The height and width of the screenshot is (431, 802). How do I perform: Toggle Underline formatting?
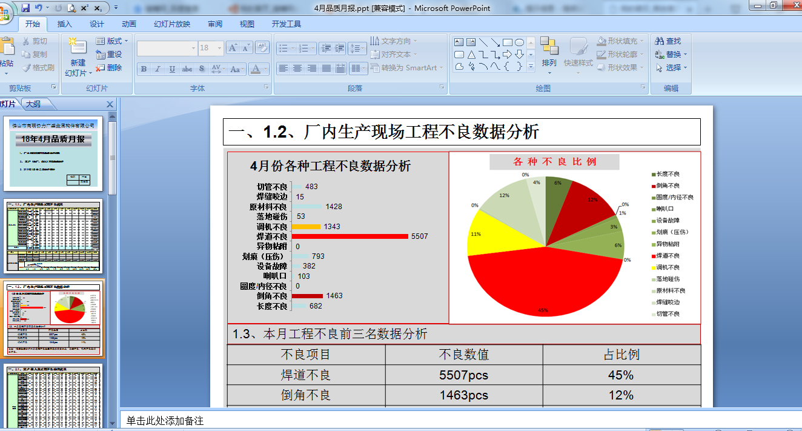pyautogui.click(x=172, y=68)
